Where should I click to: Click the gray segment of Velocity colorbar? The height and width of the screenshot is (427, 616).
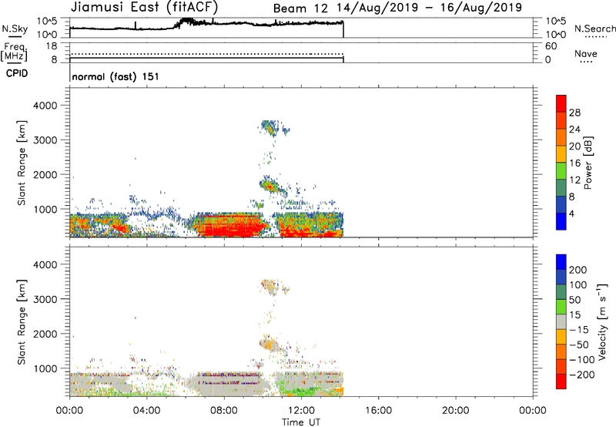pos(561,321)
